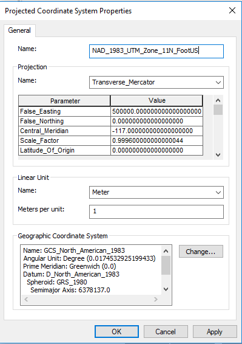The height and width of the screenshot is (344, 242).
Task: Click the 'Spheroid: GRS_1980' line
Action: coord(57,282)
